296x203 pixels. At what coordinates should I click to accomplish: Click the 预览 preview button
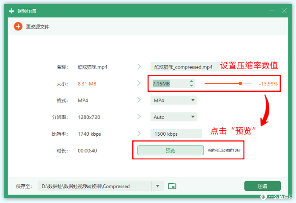pos(170,150)
